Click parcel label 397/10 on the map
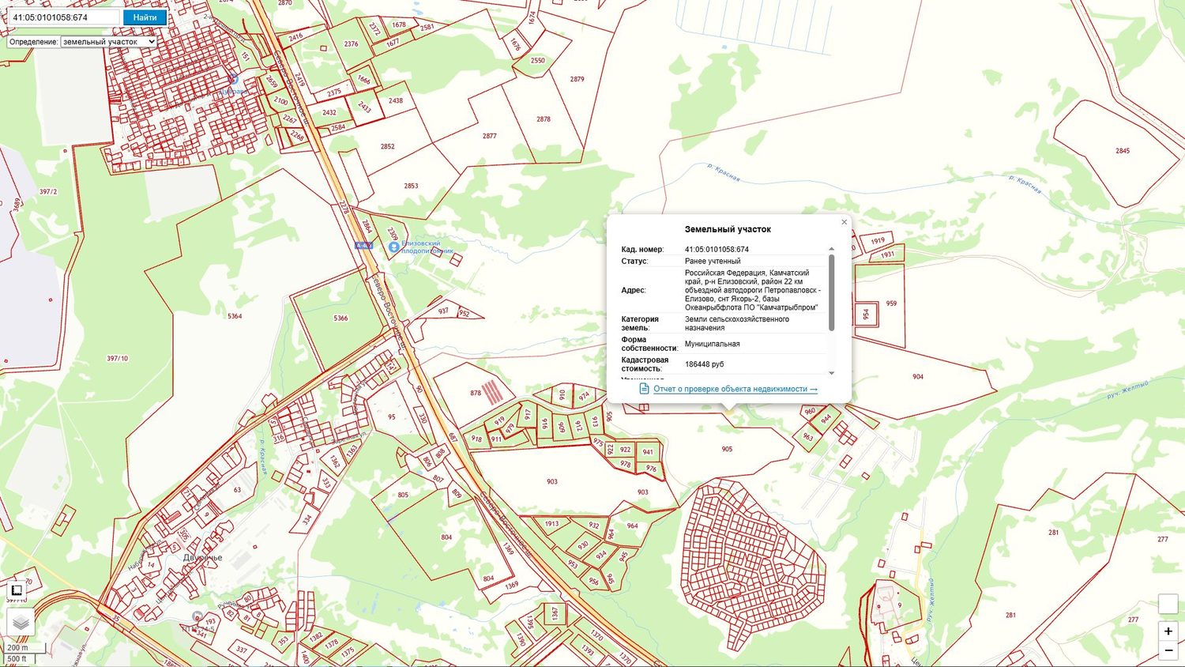Image resolution: width=1185 pixels, height=667 pixels. (117, 358)
